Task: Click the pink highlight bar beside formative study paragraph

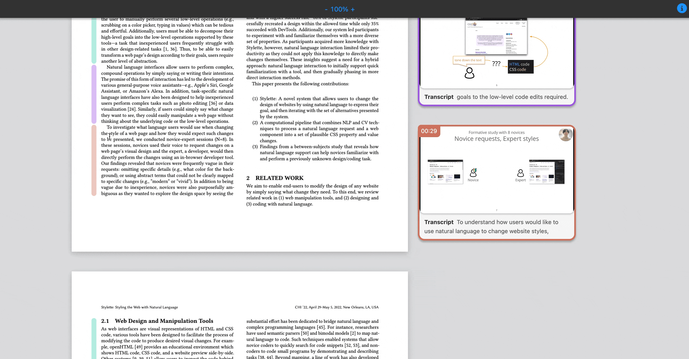Action: pos(94,160)
